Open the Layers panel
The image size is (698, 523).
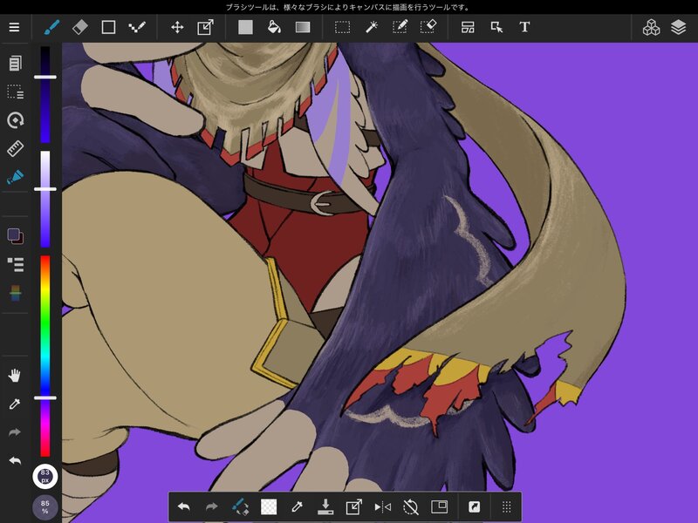coord(678,27)
